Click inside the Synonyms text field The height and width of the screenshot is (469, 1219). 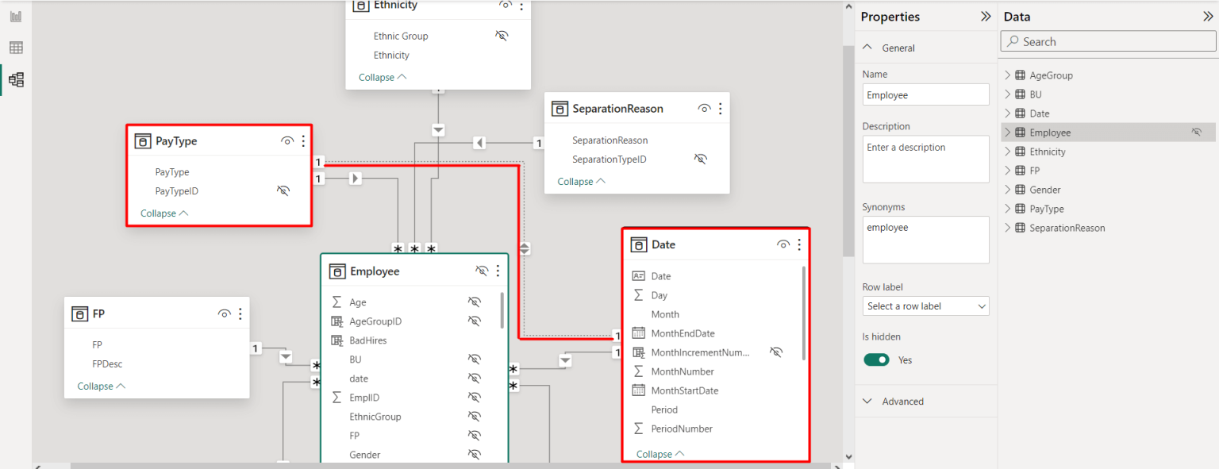point(925,238)
